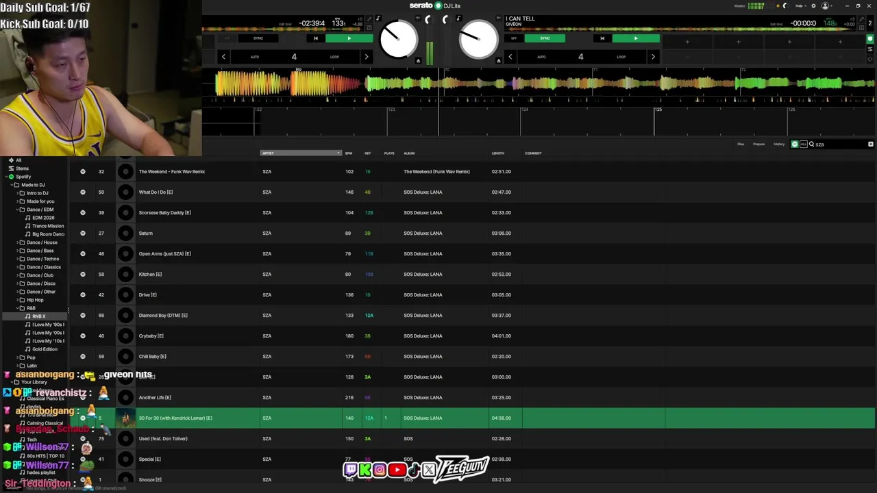Jump to start on left deck
This screenshot has height=493, width=877.
pyautogui.click(x=315, y=38)
